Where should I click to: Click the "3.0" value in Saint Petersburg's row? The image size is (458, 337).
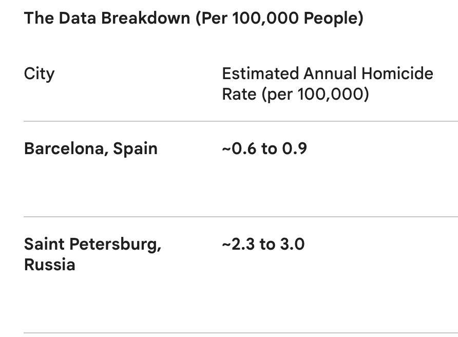[292, 244]
